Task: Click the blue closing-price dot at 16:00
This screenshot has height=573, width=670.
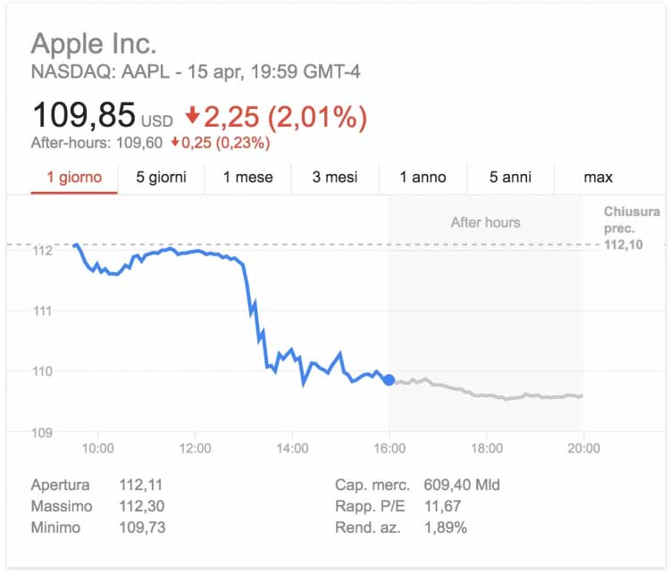Action: pyautogui.click(x=389, y=380)
